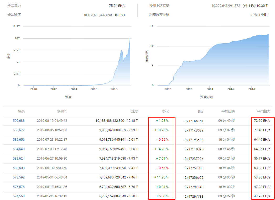
Task: Click the + 10.78 % change value
Action: click(x=162, y=130)
